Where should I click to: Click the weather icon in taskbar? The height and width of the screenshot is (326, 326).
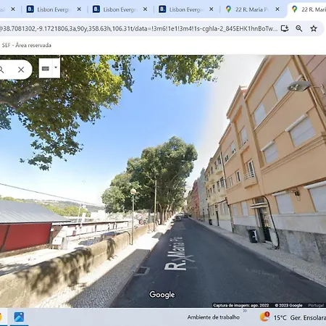coord(264,317)
